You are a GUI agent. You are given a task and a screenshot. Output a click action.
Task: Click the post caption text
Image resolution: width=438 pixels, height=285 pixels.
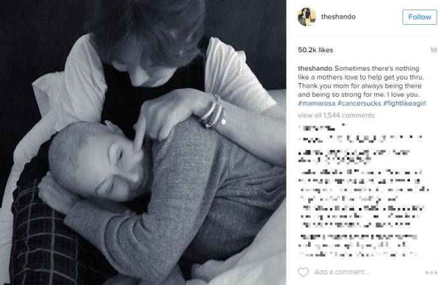(x=362, y=86)
